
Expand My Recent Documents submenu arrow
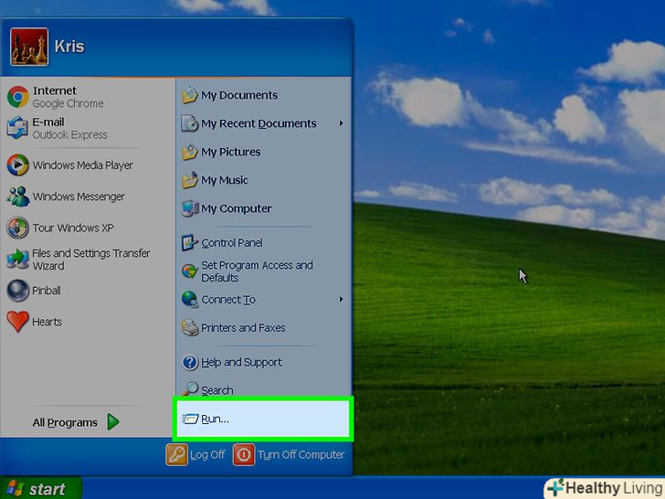click(341, 123)
